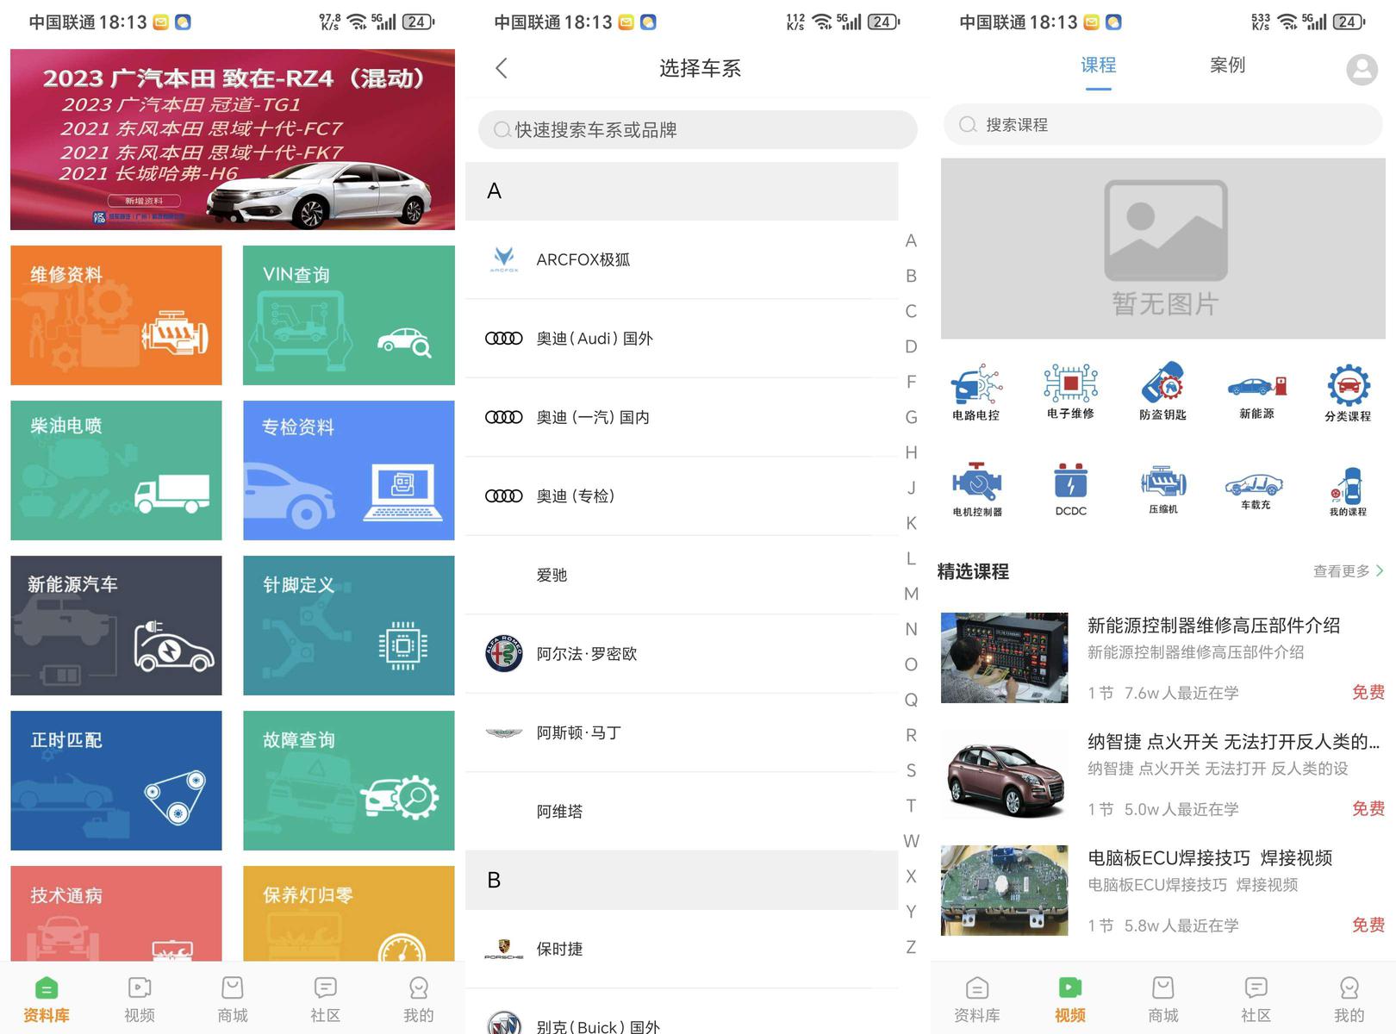Tap the 电路电控 course category icon
This screenshot has width=1396, height=1034.
click(976, 391)
